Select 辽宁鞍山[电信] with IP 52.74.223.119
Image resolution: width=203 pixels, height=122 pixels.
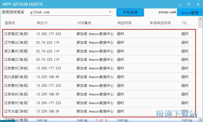16,42
